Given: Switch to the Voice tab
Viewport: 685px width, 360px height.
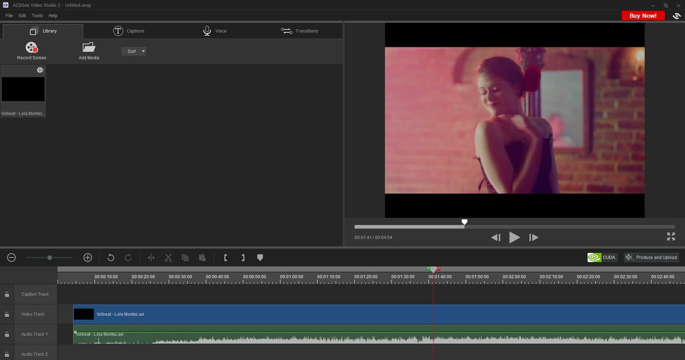Looking at the screenshot, I should (x=215, y=31).
